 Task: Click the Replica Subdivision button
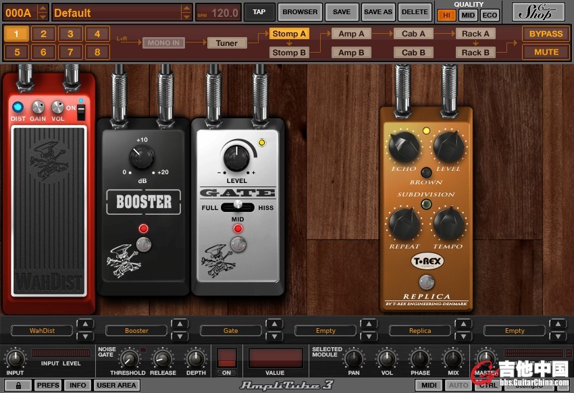426,205
